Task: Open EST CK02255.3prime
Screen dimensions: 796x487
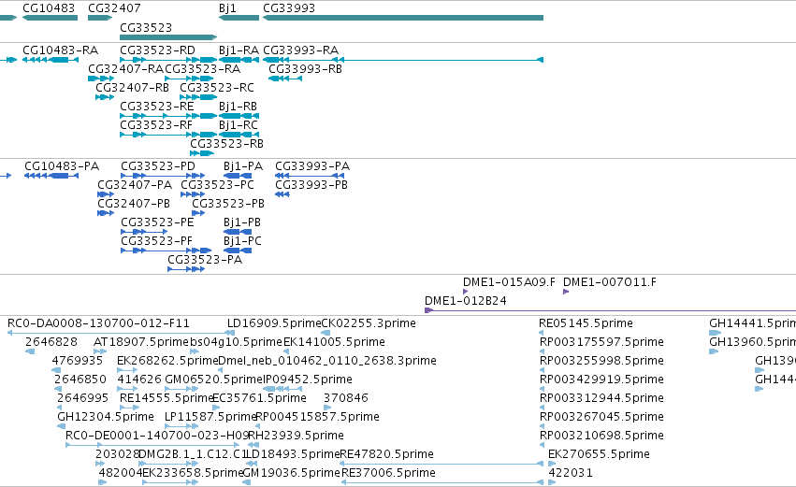Action: (369, 323)
